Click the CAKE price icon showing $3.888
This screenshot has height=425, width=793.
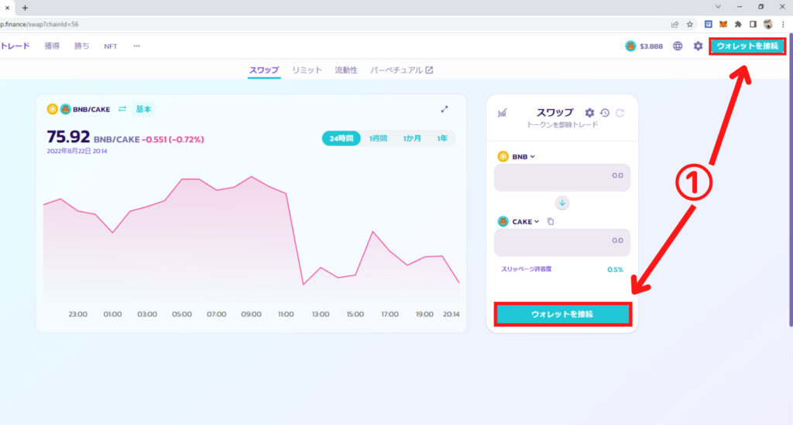[x=630, y=46]
